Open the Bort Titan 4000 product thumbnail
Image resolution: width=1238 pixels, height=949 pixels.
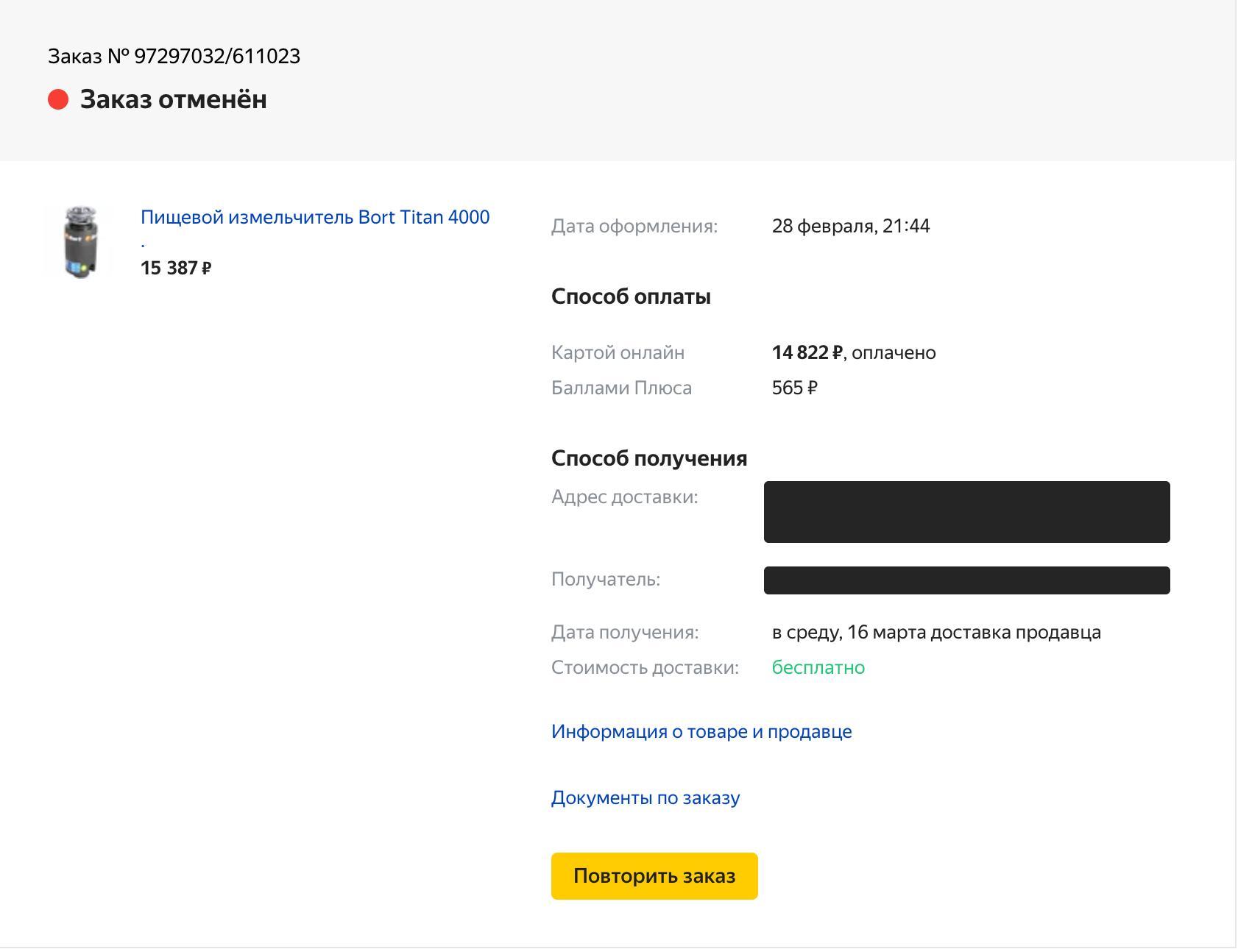pyautogui.click(x=80, y=242)
